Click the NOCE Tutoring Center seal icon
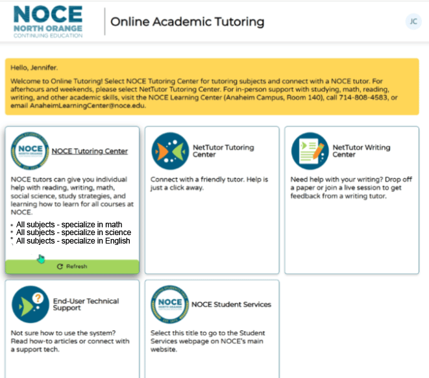Image resolution: width=429 pixels, height=378 pixels. click(30, 151)
